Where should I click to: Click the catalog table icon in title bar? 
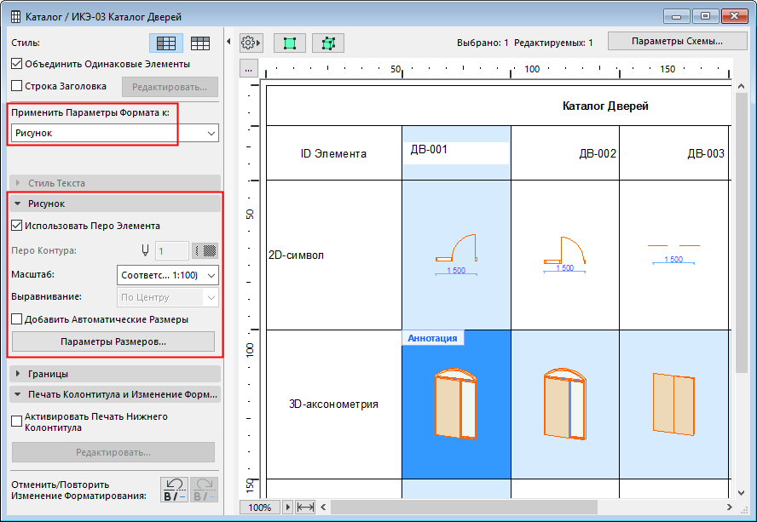coord(15,17)
